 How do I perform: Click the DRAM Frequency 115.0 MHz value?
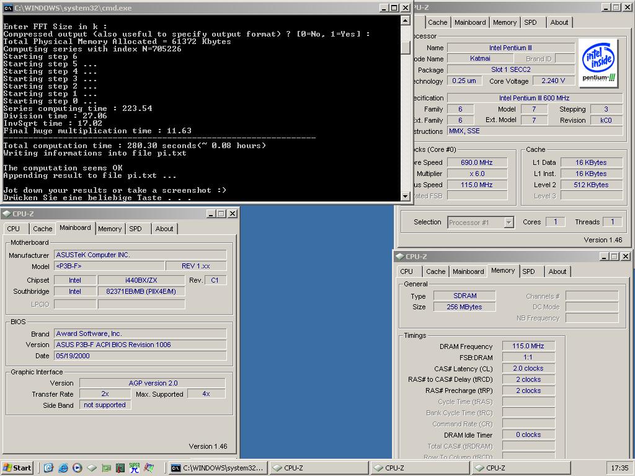click(x=528, y=346)
